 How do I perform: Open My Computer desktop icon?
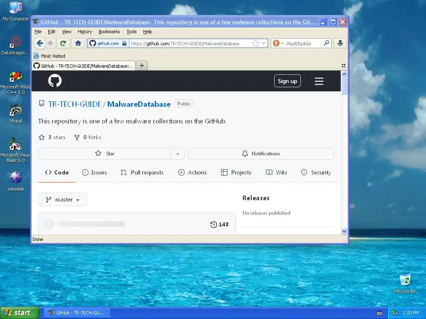tap(16, 11)
